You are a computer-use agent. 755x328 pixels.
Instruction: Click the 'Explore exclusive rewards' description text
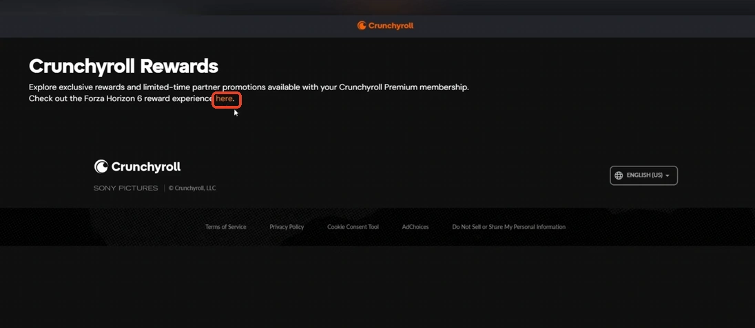point(249,87)
